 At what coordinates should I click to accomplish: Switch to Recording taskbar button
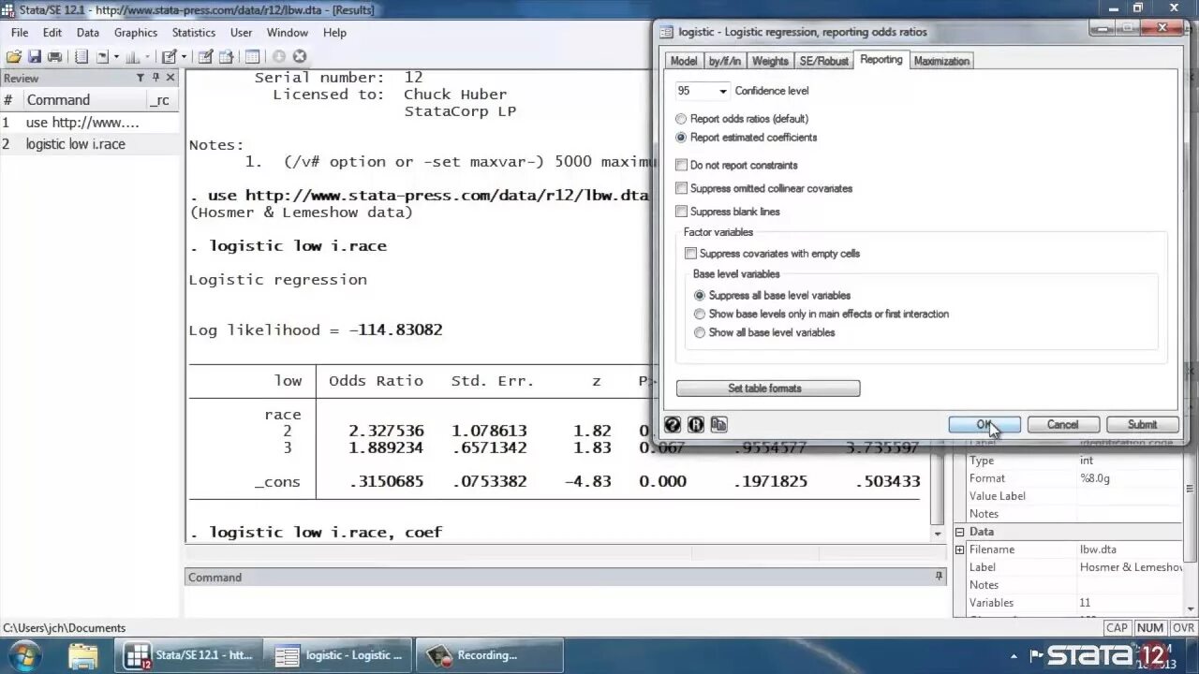point(489,655)
